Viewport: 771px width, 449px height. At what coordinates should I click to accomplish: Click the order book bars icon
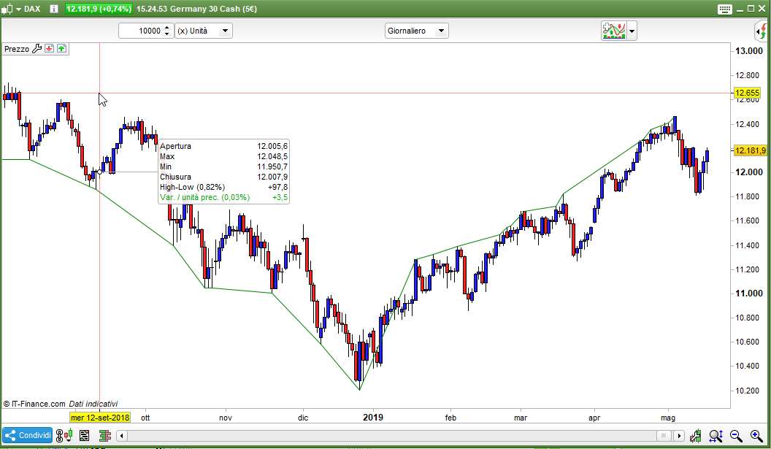[x=104, y=435]
